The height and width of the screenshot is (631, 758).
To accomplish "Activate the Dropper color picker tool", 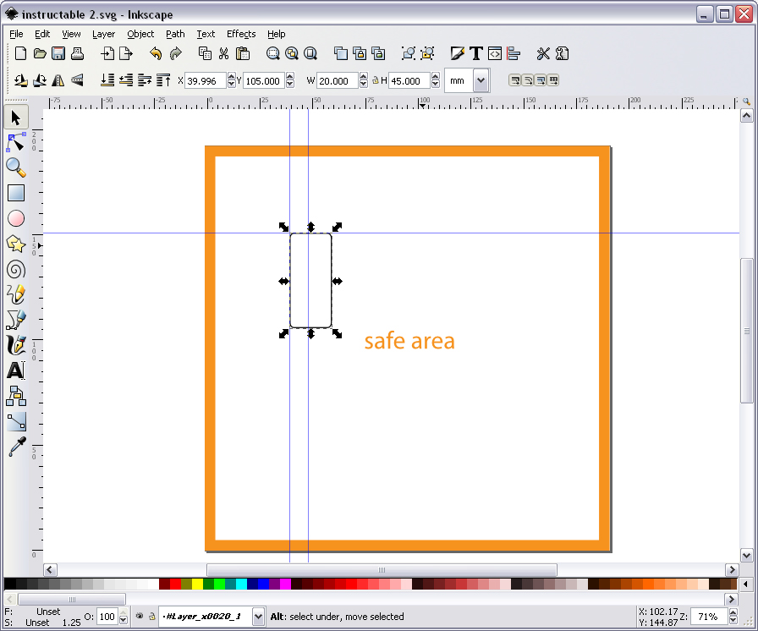I will [16, 447].
